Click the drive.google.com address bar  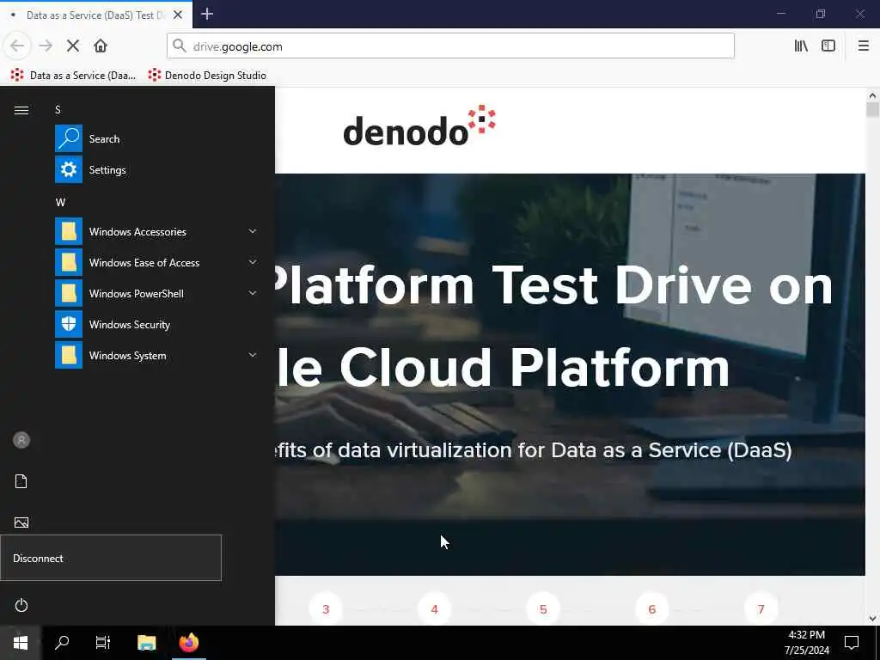coord(450,46)
